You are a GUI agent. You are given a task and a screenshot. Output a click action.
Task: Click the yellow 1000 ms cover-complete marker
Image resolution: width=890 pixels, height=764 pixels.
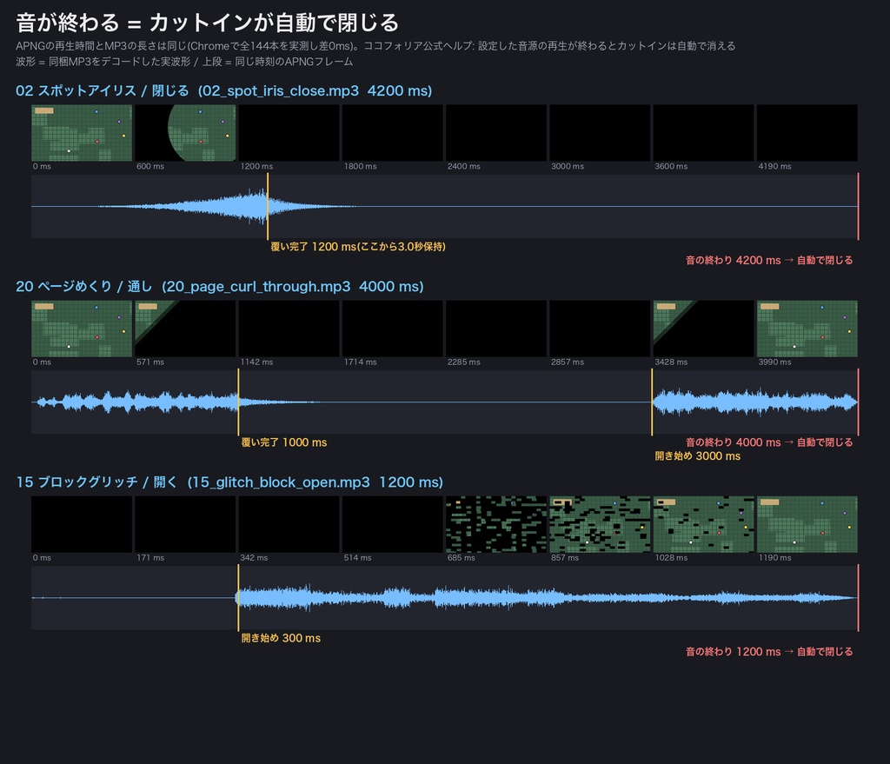coord(238,402)
